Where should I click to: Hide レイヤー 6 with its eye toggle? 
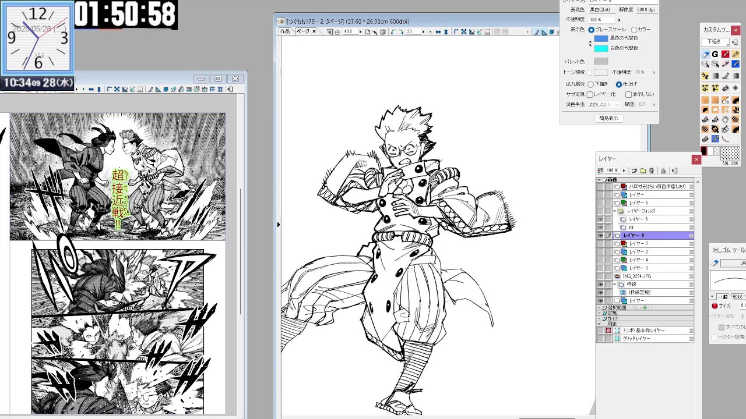(x=600, y=219)
